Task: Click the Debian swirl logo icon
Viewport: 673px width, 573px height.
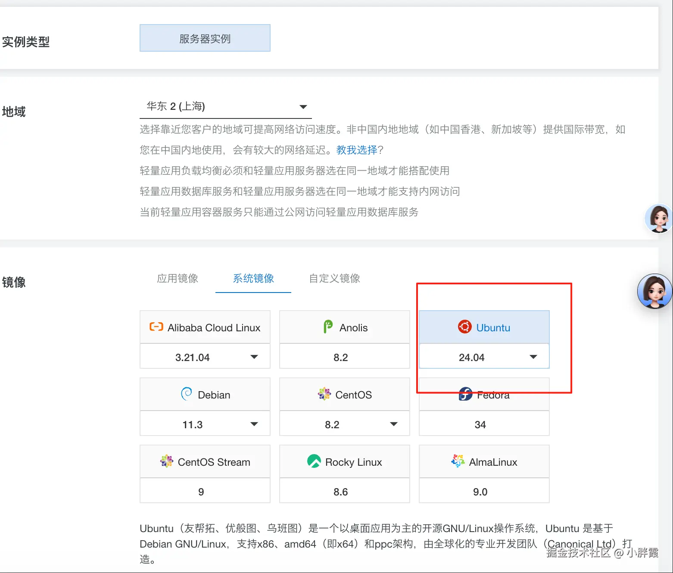Action: click(187, 394)
